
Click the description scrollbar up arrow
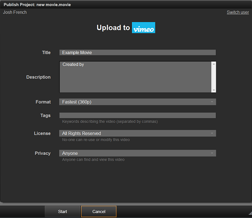[214, 64]
